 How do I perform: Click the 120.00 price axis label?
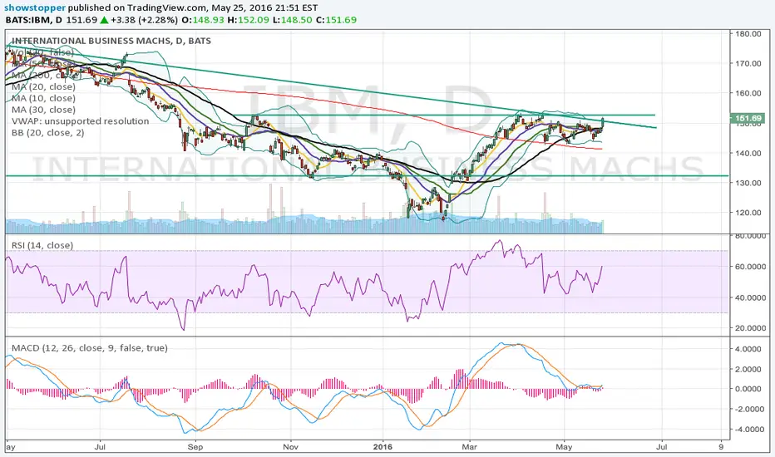tap(748, 213)
